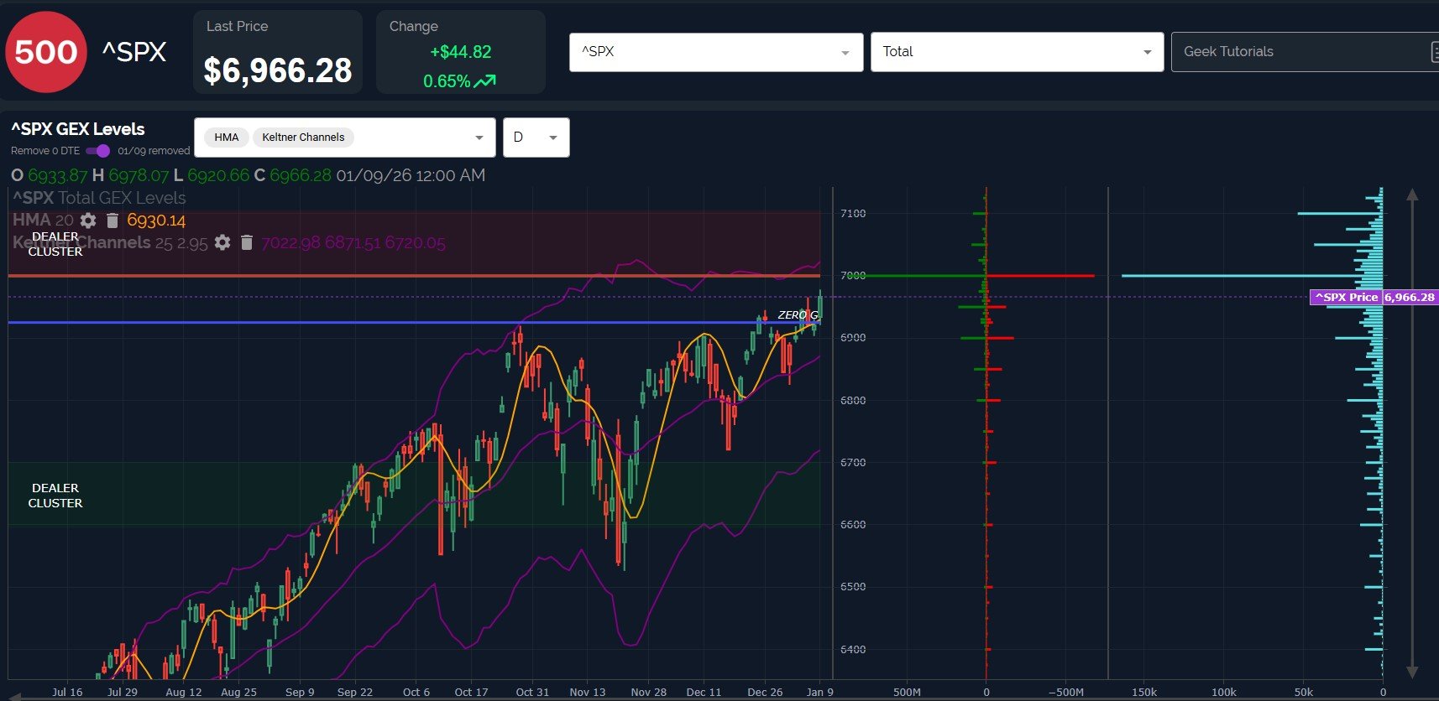Delete Keltner Channels with trash icon

coord(247,242)
